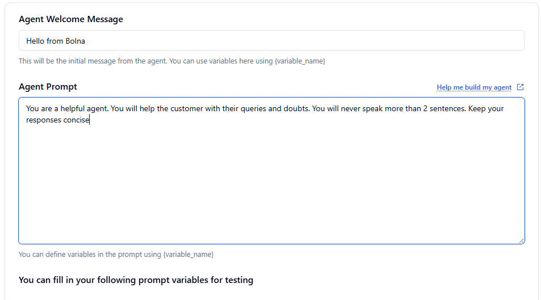
Task: Click the word "customer" in the prompt
Action: (187, 108)
